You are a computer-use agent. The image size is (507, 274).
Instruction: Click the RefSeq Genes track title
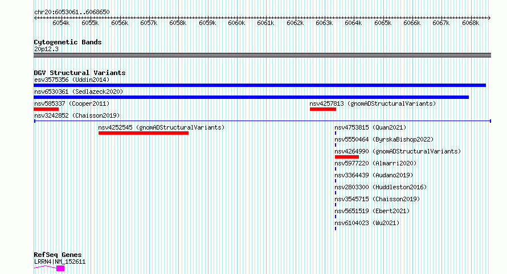[58, 255]
